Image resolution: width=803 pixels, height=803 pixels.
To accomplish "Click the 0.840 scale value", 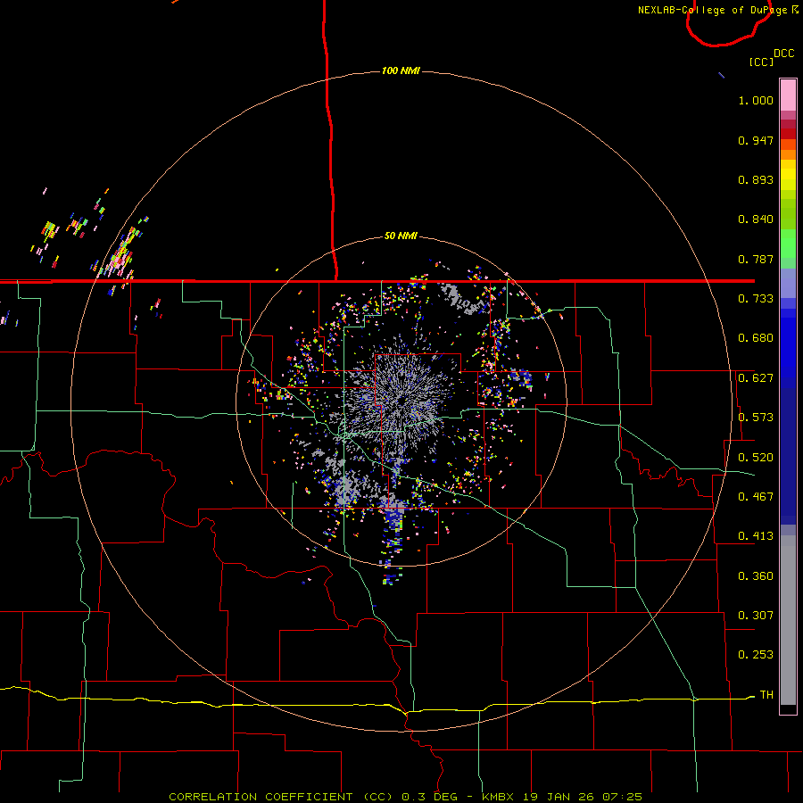I will [756, 219].
